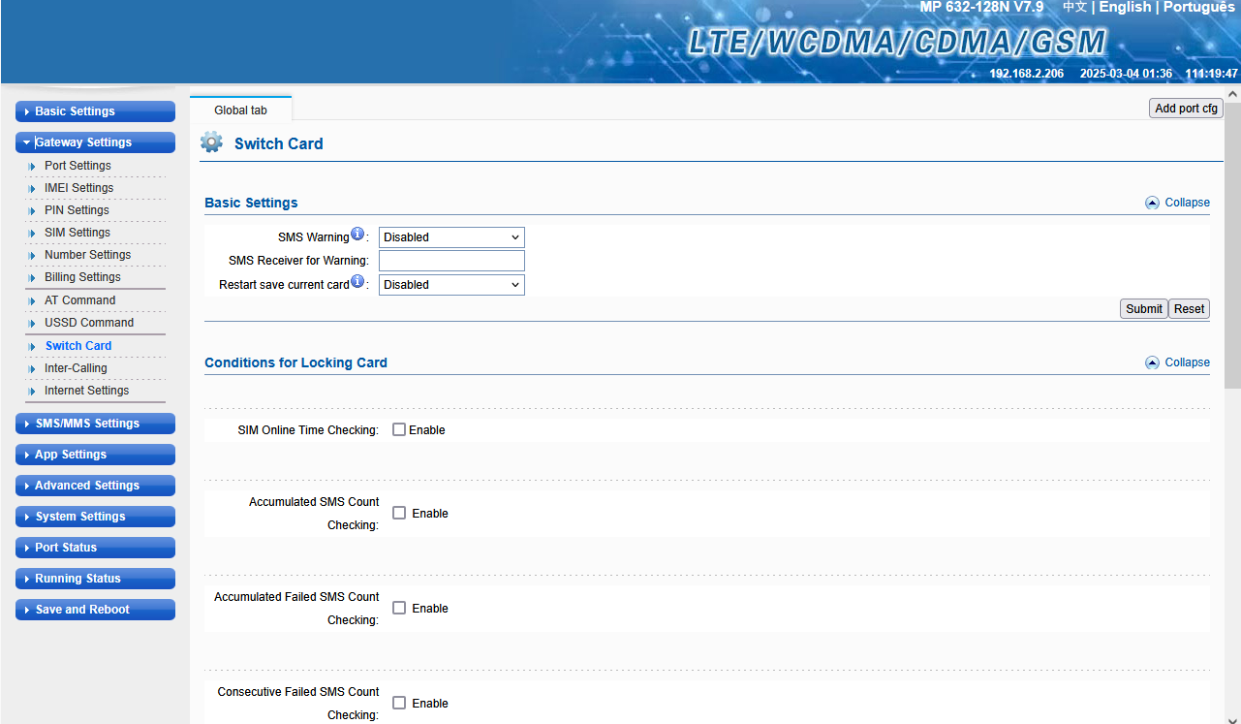Expand the SMS/MMS Settings menu section

tap(95, 424)
